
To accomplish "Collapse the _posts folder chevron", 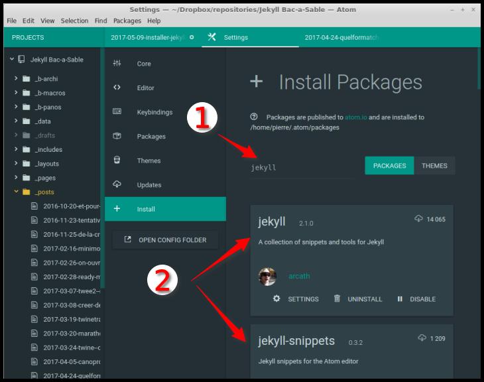I will click(16, 192).
